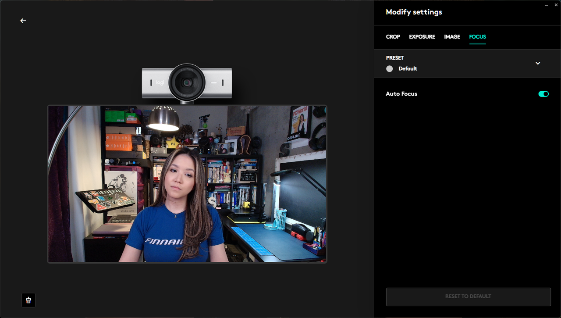
Task: Click the PRESET label text
Action: pyautogui.click(x=395, y=58)
